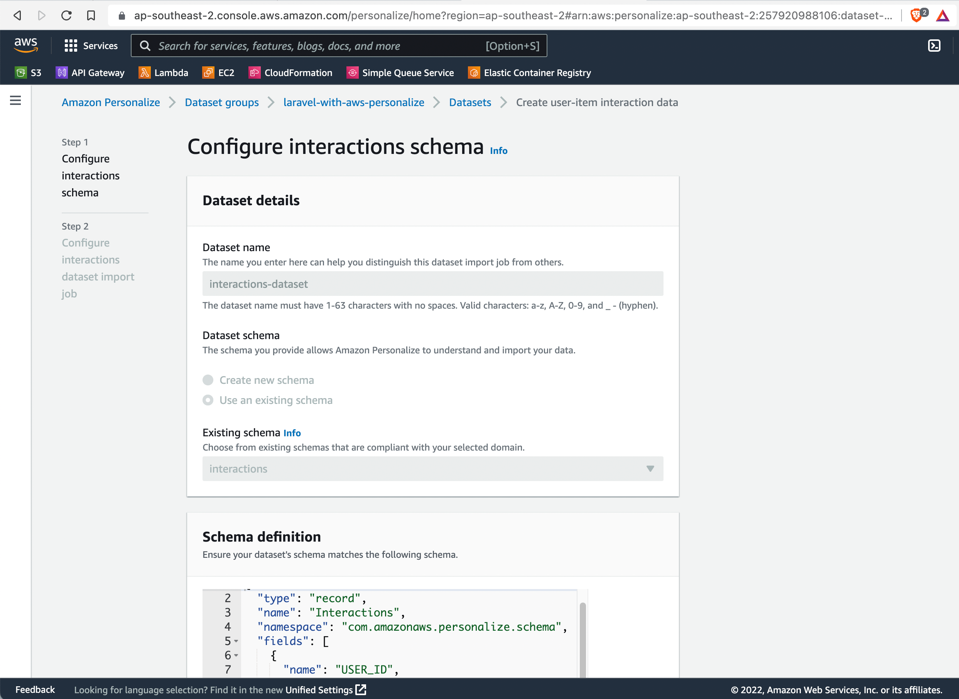
Task: Launch CloudShell from the top bar
Action: pos(934,46)
